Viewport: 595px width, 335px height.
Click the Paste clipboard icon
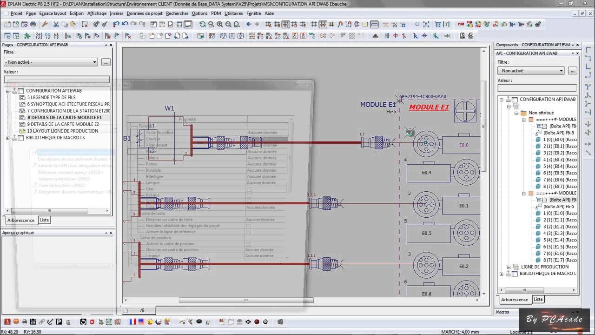(x=73, y=24)
